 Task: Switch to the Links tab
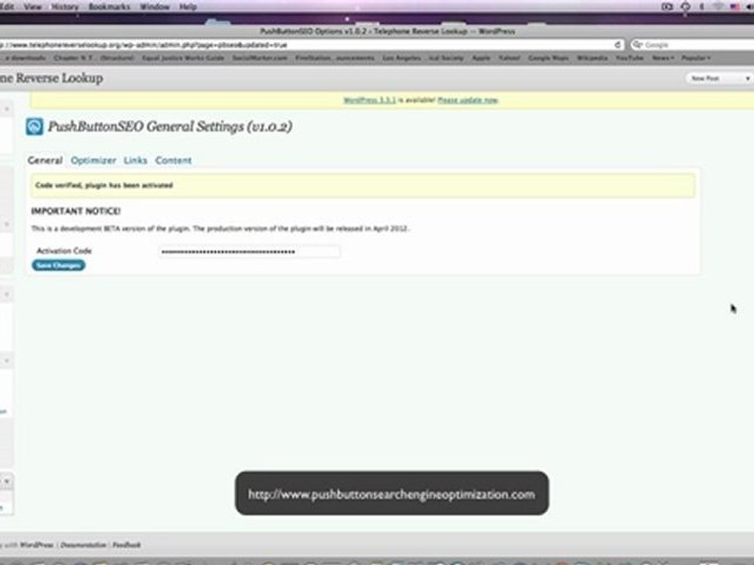coord(135,160)
